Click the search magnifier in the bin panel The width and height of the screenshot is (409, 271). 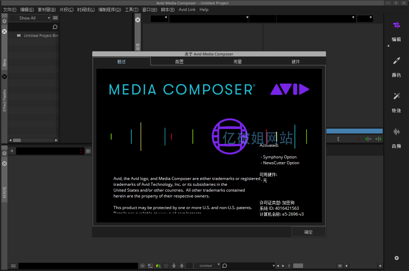point(55,27)
